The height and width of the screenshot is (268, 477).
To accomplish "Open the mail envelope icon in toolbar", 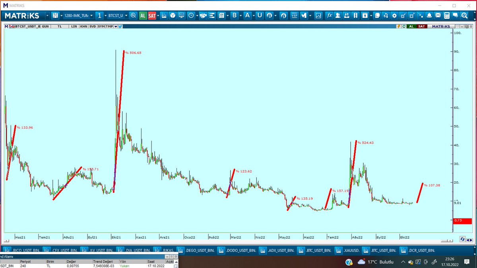I will [x=438, y=15].
